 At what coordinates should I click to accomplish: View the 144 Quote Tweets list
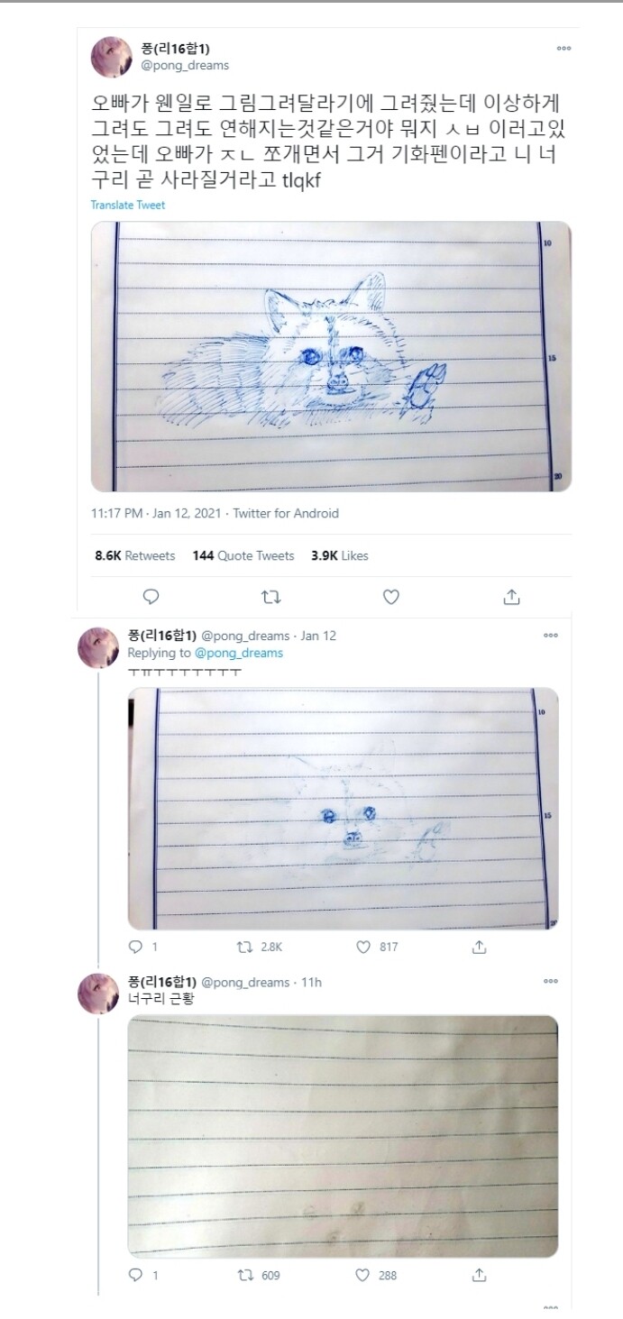point(243,555)
